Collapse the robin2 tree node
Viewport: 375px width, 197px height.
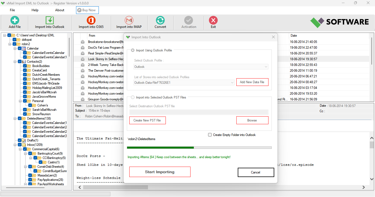10,44
